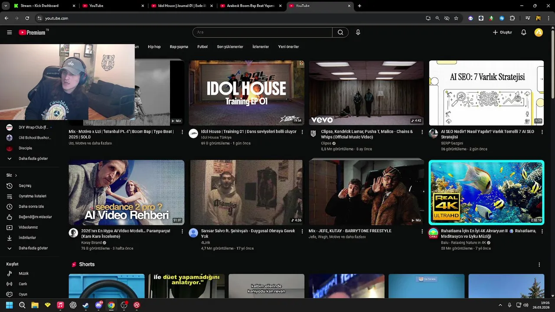Open the Siz section chevron
The image size is (555, 312).
16,175
